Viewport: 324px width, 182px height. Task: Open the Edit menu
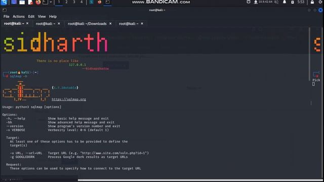[x=31, y=17]
